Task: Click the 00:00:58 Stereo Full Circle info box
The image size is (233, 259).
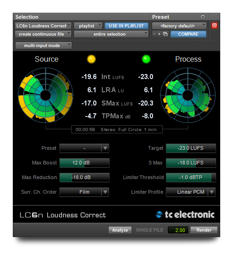Action: pos(117,129)
